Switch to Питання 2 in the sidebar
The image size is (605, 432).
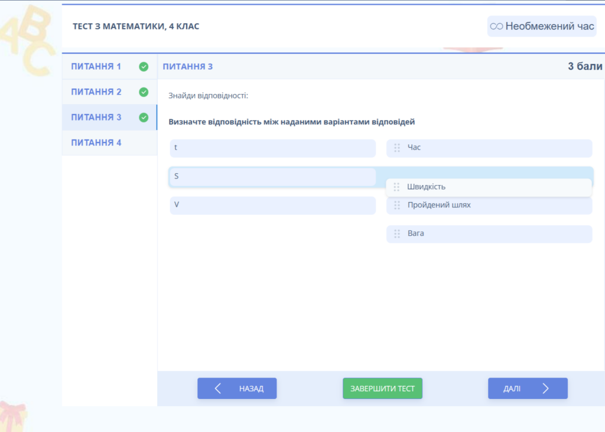96,92
